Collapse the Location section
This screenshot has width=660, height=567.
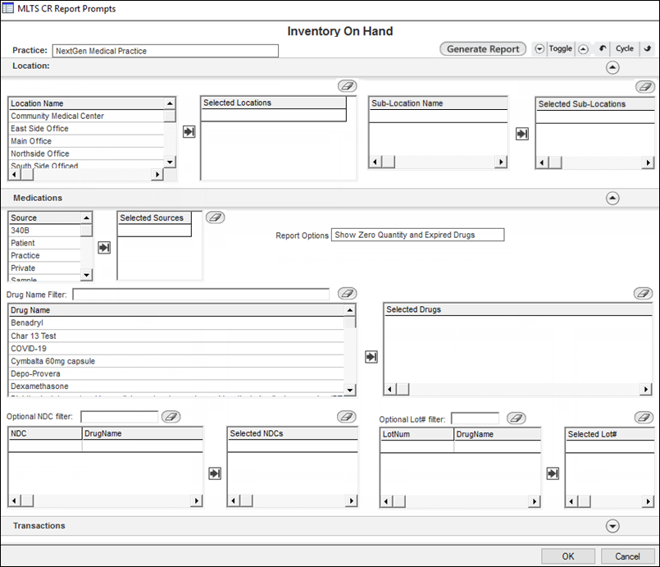[612, 67]
